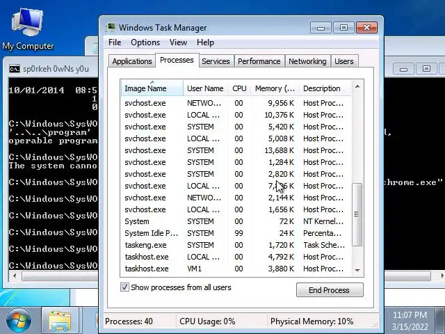Select svchost.exe using 10,376 K
This screenshot has width=445, height=334.
236,115
